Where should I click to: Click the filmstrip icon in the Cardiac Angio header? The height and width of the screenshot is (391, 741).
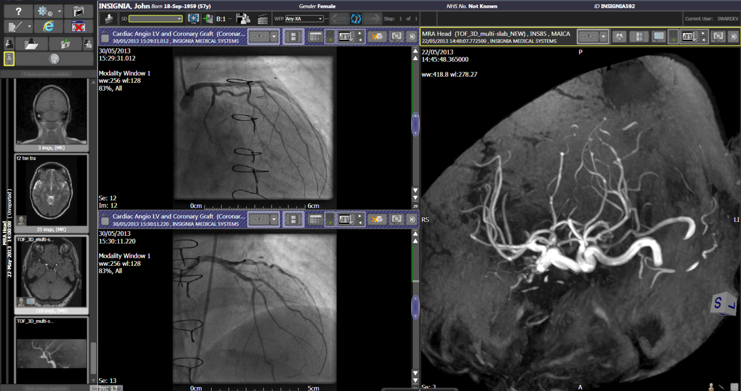293,36
